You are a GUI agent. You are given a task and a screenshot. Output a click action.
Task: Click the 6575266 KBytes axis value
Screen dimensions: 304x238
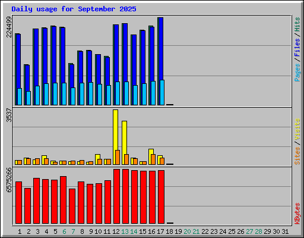pos(9,180)
